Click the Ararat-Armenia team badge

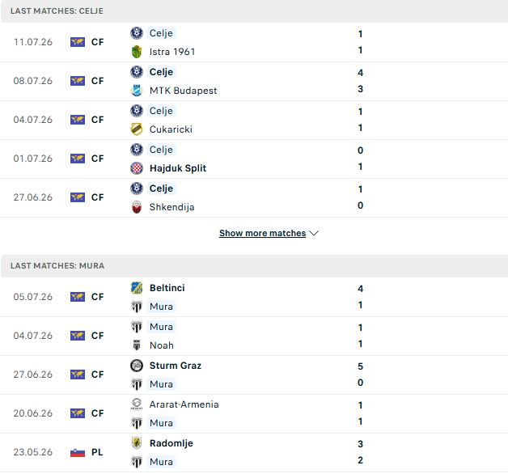137,404
